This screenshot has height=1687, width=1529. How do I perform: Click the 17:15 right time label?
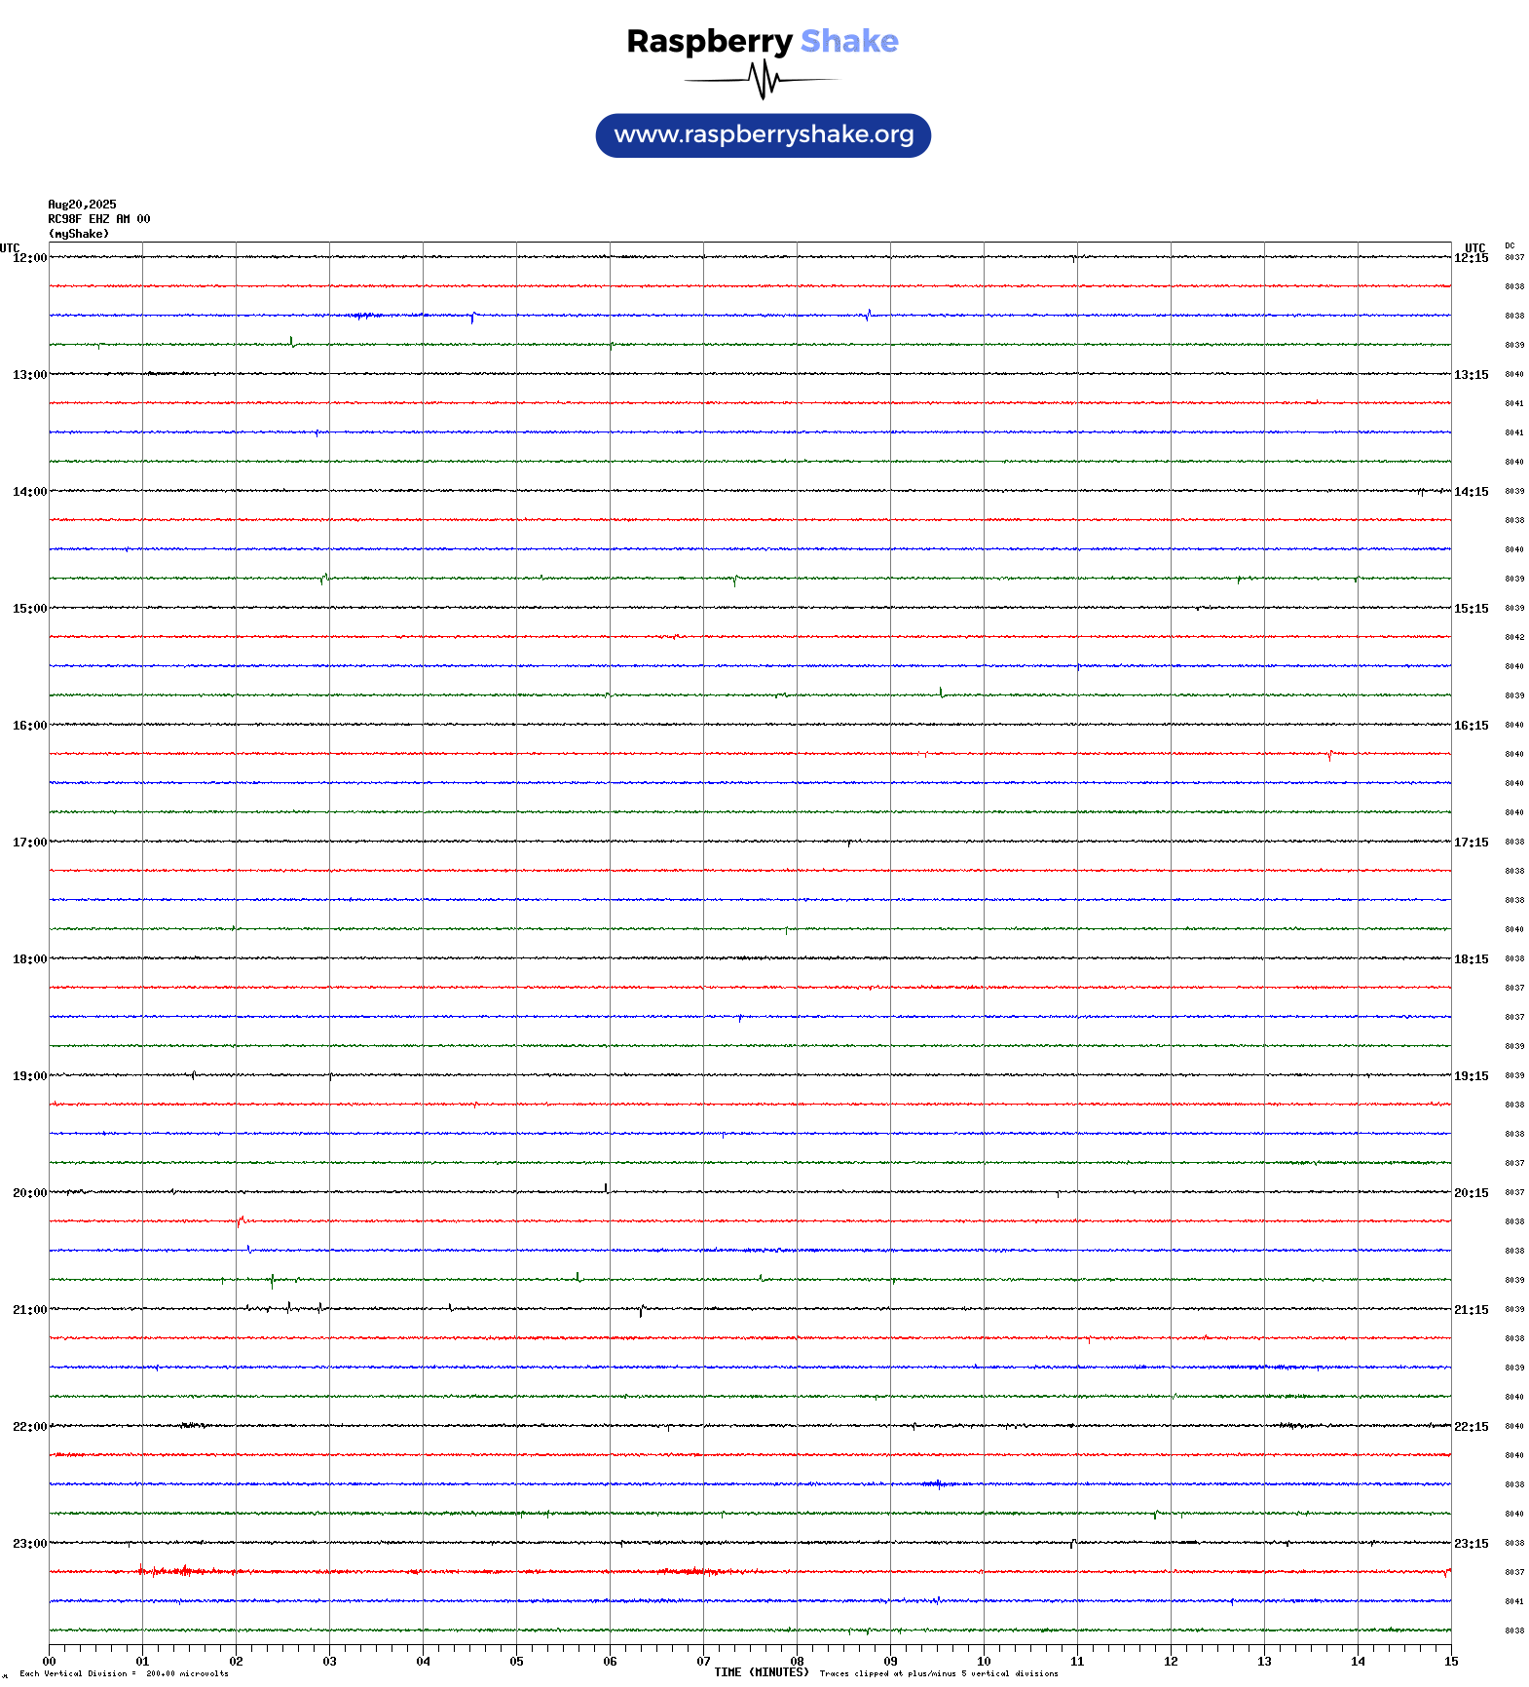[x=1472, y=843]
